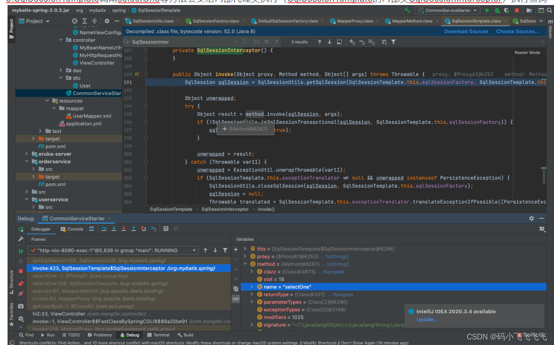Toggle Words W option in search
554x345 pixels.
267,42
